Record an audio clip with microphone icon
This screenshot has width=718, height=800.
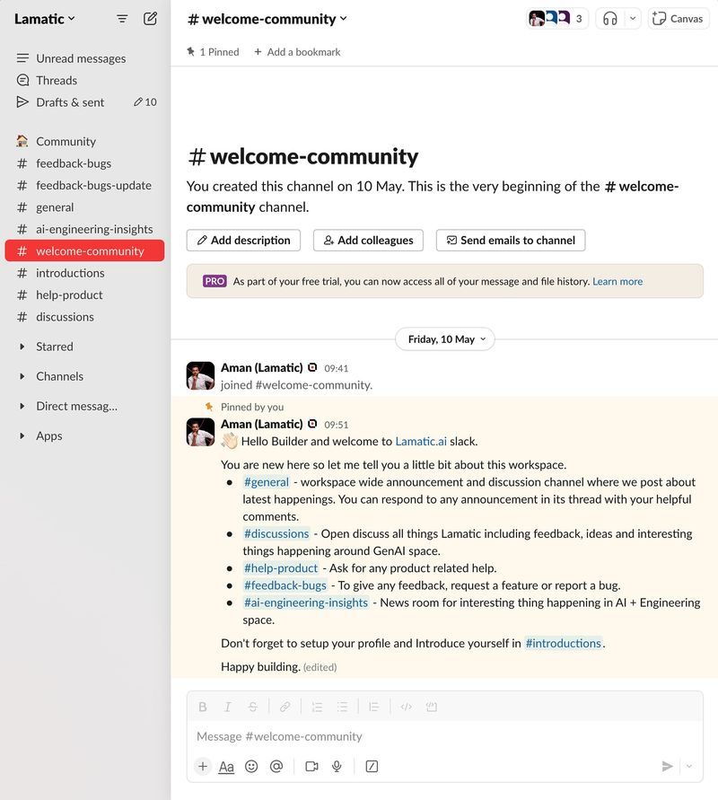(337, 766)
